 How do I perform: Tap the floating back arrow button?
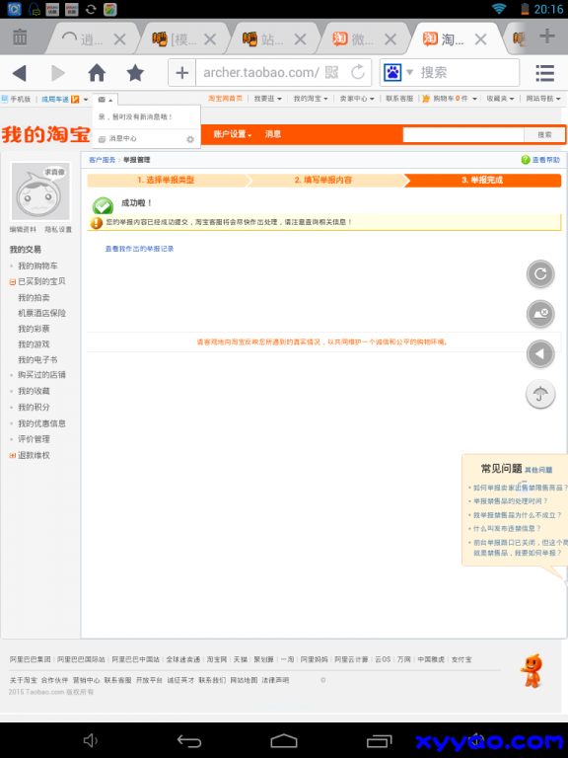540,354
